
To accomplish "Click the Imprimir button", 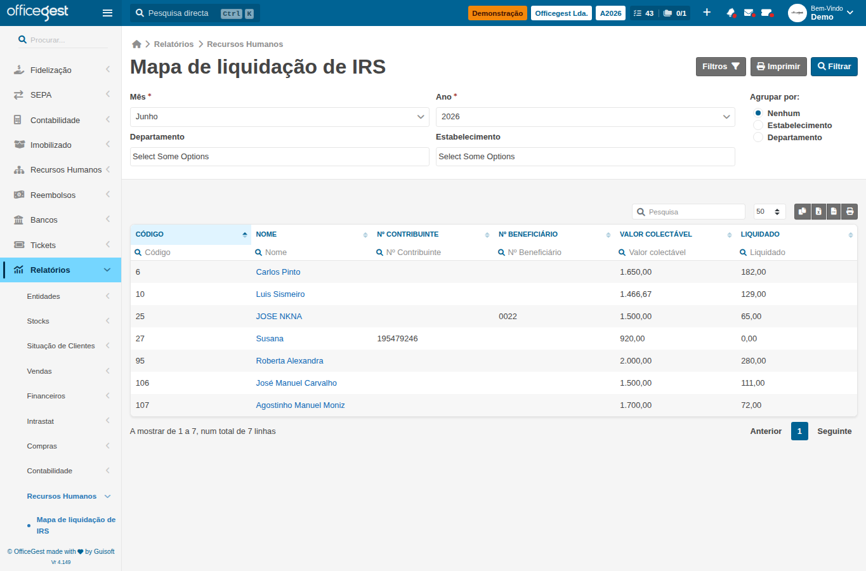I will tap(778, 67).
